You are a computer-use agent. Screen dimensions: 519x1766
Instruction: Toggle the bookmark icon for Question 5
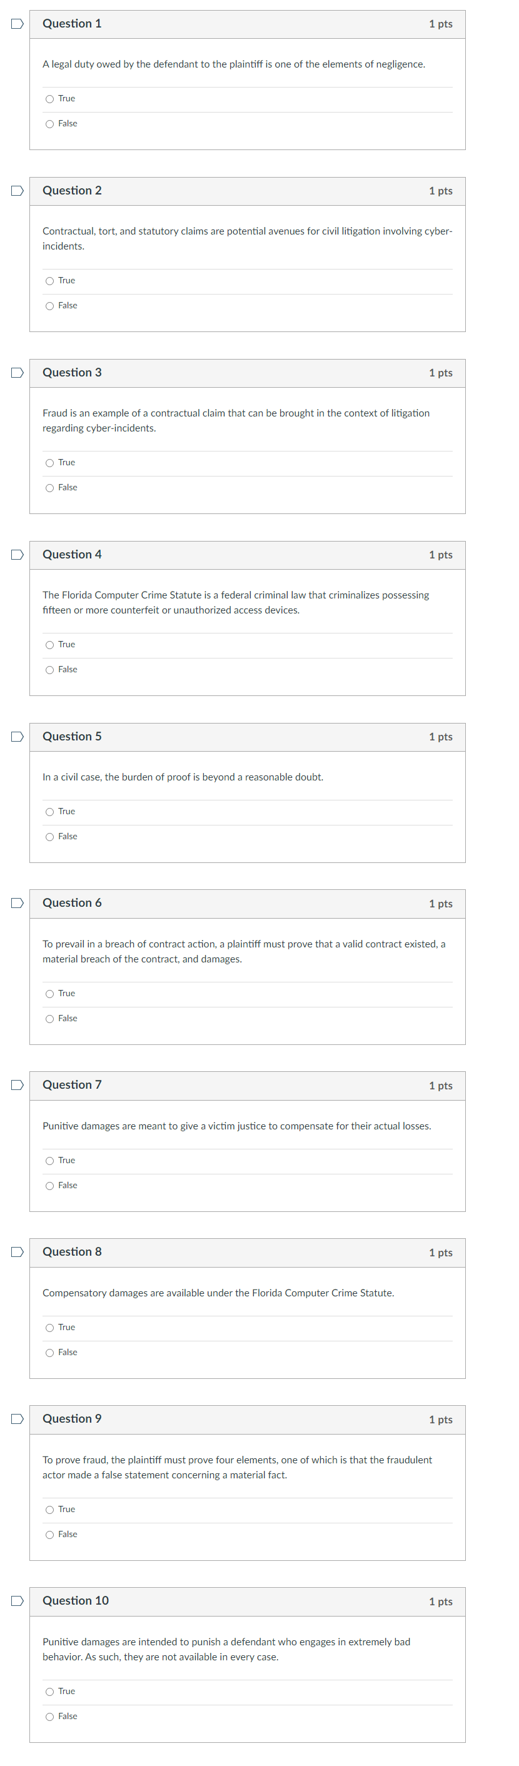[16, 735]
